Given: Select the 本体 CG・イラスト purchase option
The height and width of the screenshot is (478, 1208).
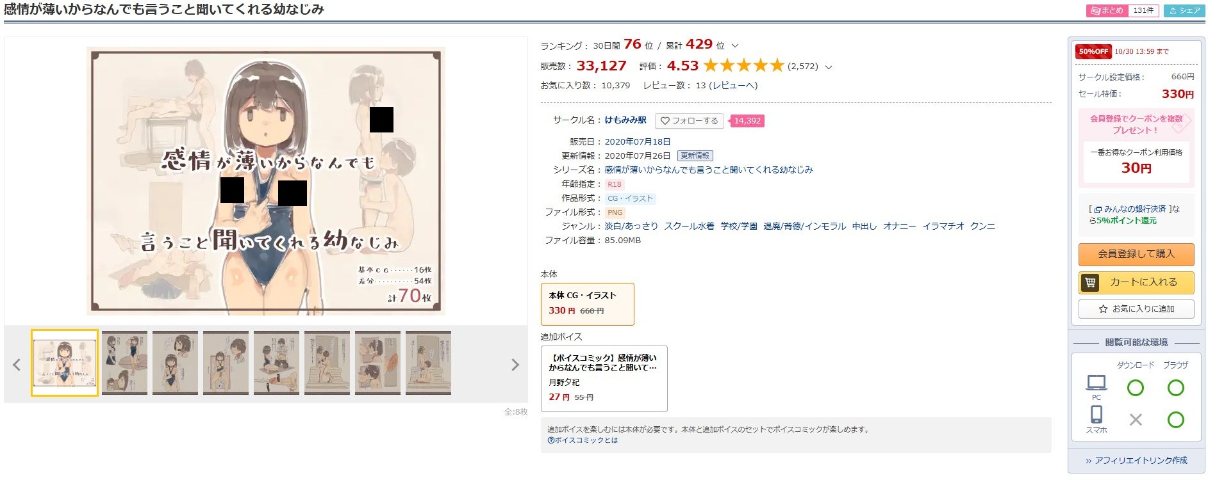Looking at the screenshot, I should [587, 304].
